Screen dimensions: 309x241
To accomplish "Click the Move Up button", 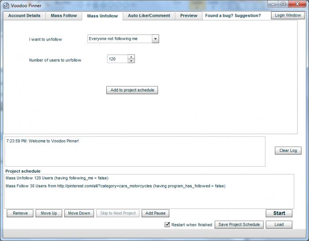I will [x=49, y=213].
